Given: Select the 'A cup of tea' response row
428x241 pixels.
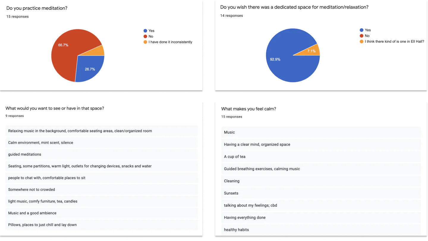Looking at the screenshot, I should point(321,156).
